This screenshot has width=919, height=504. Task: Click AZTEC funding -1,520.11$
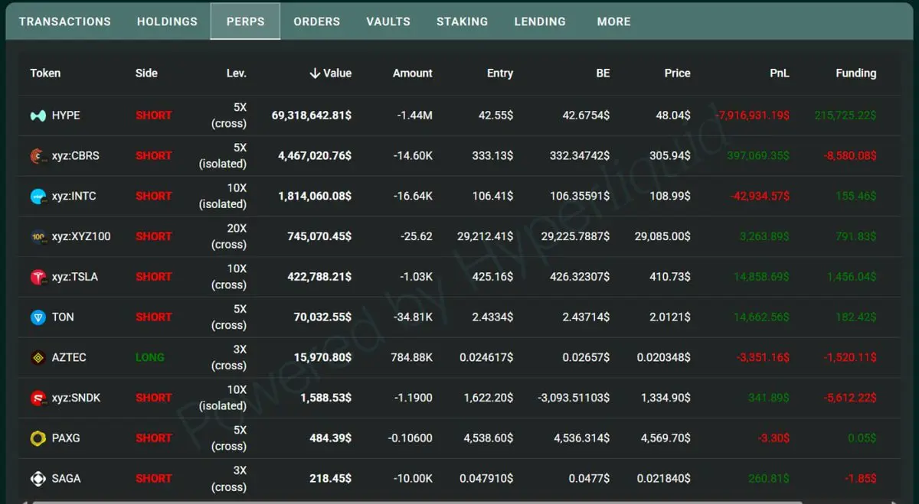(851, 357)
